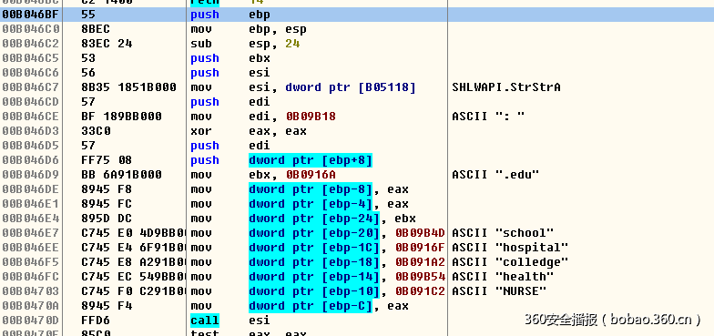The image size is (714, 336).
Task: Select instruction mov ebp, esp
Action: point(249,29)
